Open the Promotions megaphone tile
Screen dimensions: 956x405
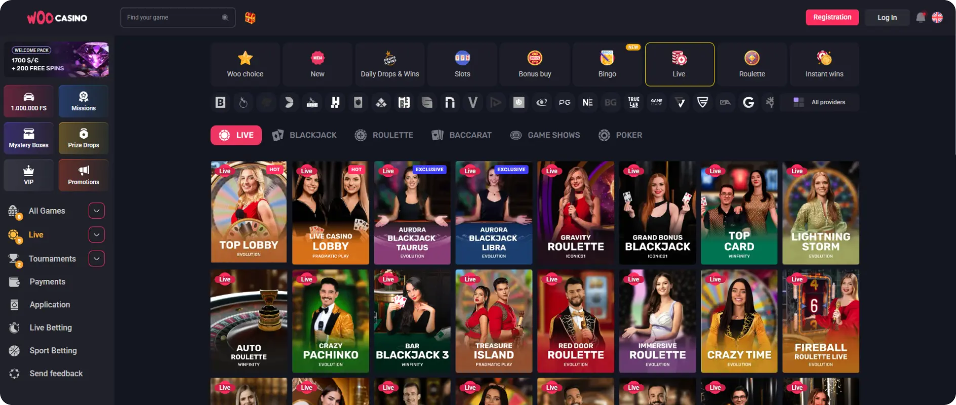coord(84,175)
